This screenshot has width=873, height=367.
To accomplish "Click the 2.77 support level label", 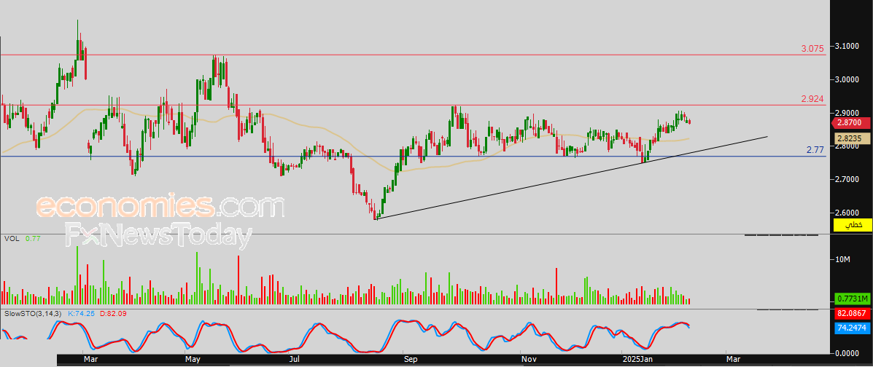I will pos(815,149).
